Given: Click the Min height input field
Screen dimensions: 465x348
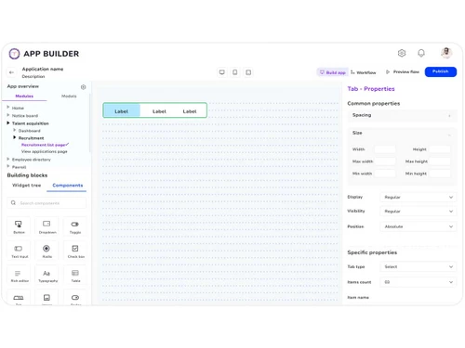Looking at the screenshot, I should click(440, 174).
